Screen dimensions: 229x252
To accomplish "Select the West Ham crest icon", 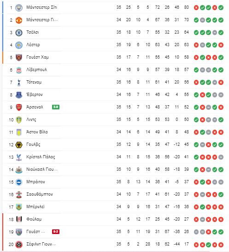I will pos(19,57).
